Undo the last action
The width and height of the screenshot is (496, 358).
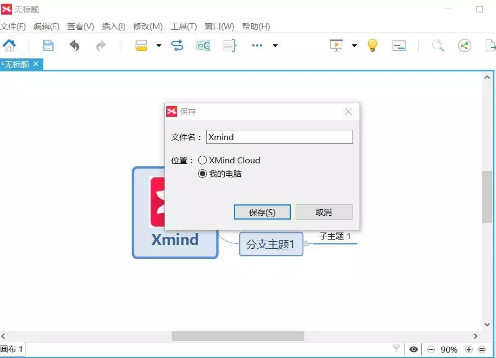pos(74,45)
